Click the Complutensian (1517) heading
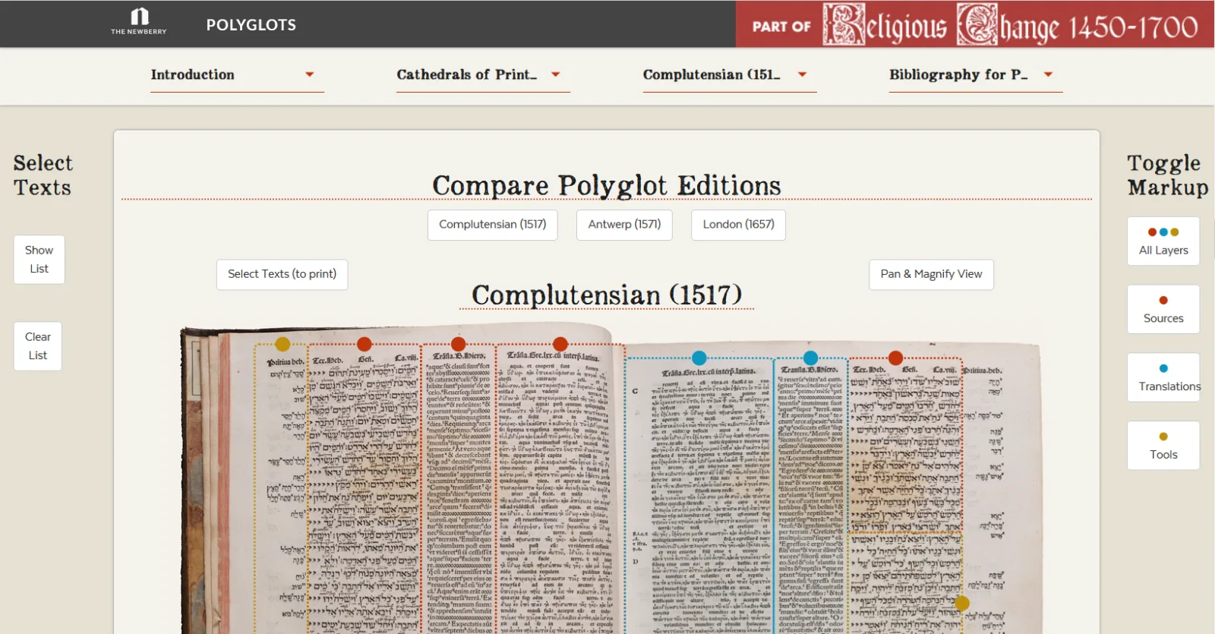Image resolution: width=1215 pixels, height=634 pixels. pos(607,295)
